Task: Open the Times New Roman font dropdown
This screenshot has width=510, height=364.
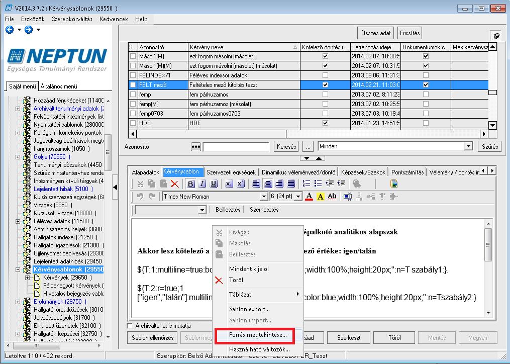Action: [x=264, y=197]
